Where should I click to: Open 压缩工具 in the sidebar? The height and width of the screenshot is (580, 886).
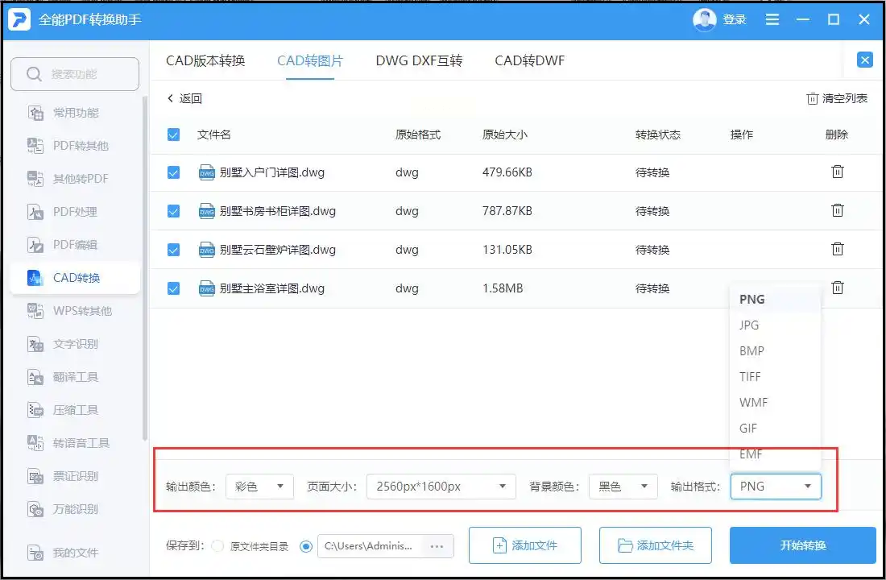coord(75,410)
